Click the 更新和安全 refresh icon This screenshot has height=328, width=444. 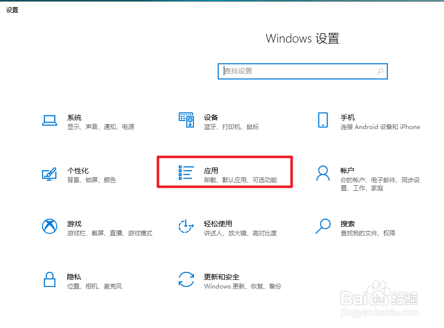pos(186,279)
